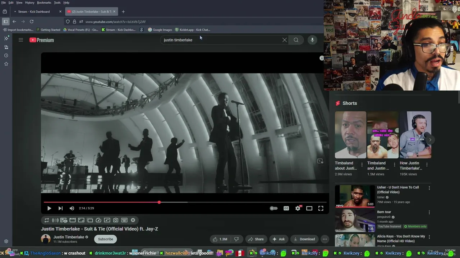Click the Ask button
Screen dimensions: 460x258
tap(279, 239)
